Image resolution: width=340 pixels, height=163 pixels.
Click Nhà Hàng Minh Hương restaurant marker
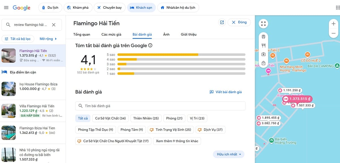pyautogui.click(x=286, y=61)
